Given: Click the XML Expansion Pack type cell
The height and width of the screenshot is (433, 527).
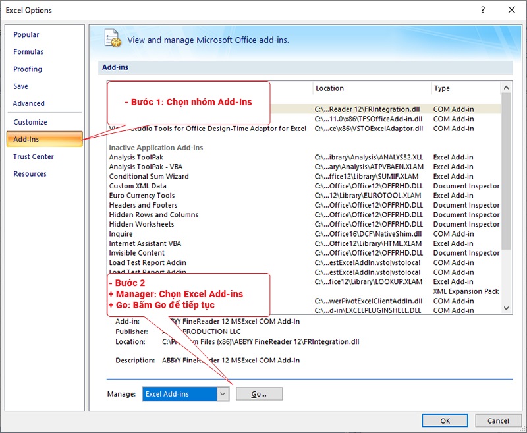Looking at the screenshot, I should (x=466, y=291).
